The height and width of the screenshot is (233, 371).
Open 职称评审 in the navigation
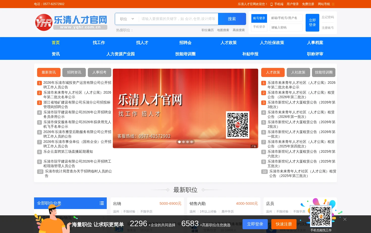click(x=315, y=54)
